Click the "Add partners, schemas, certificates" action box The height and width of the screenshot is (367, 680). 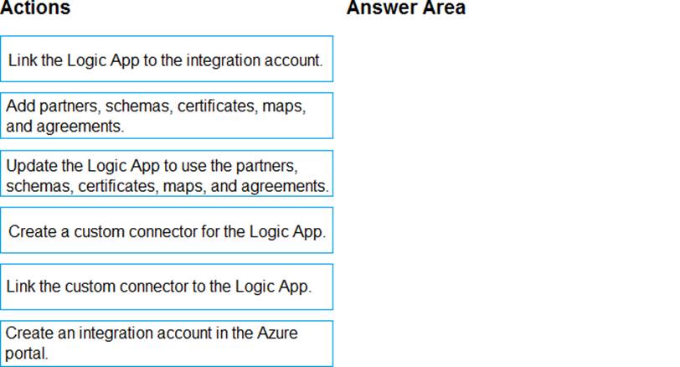point(167,116)
